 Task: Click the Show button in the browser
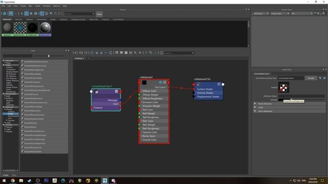[99, 14]
